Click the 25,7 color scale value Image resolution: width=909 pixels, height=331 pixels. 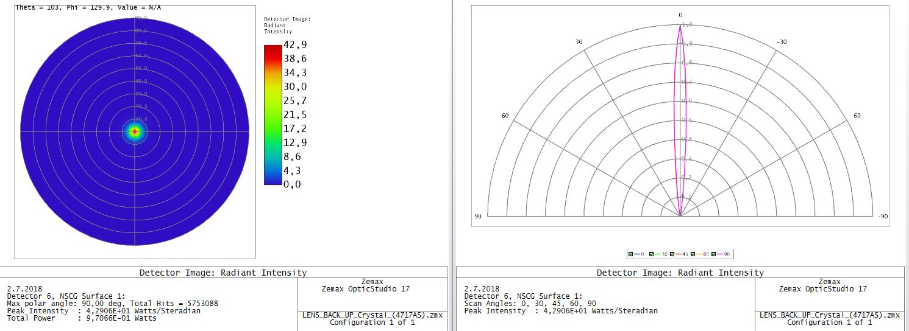click(294, 101)
